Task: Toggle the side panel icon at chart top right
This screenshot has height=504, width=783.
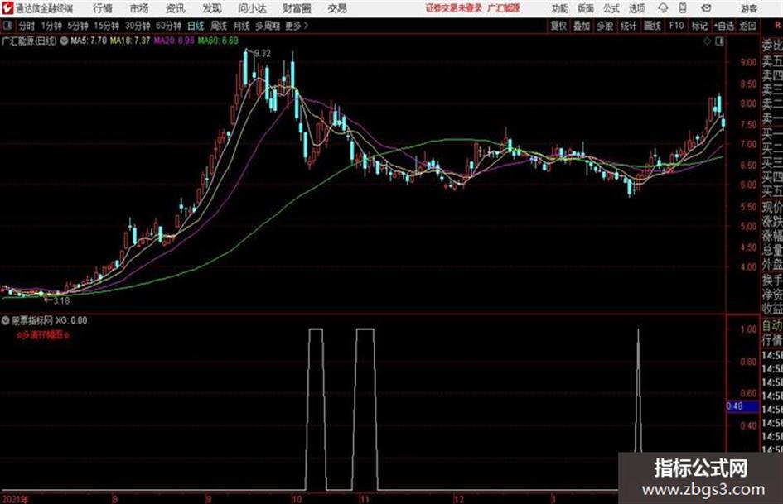Action: coord(719,41)
